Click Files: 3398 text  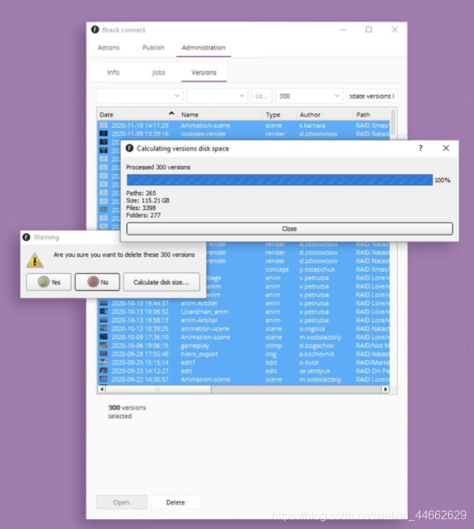click(140, 208)
